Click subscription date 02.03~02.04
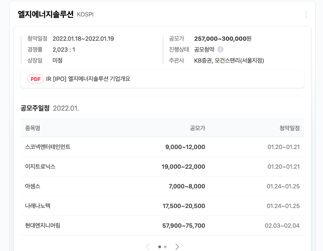Image resolution: width=323 pixels, height=251 pixels. [x=282, y=225]
